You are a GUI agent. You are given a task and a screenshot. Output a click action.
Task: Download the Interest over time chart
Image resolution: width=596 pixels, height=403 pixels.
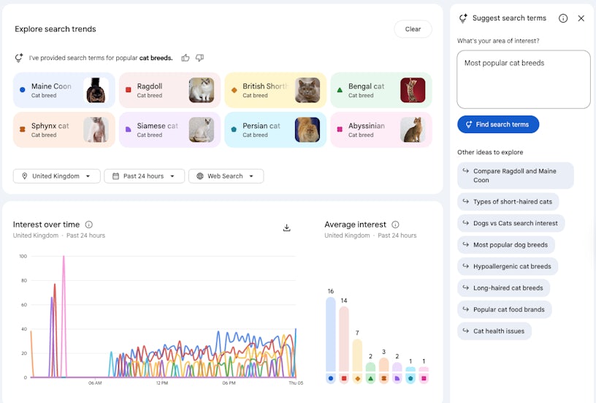tap(287, 227)
